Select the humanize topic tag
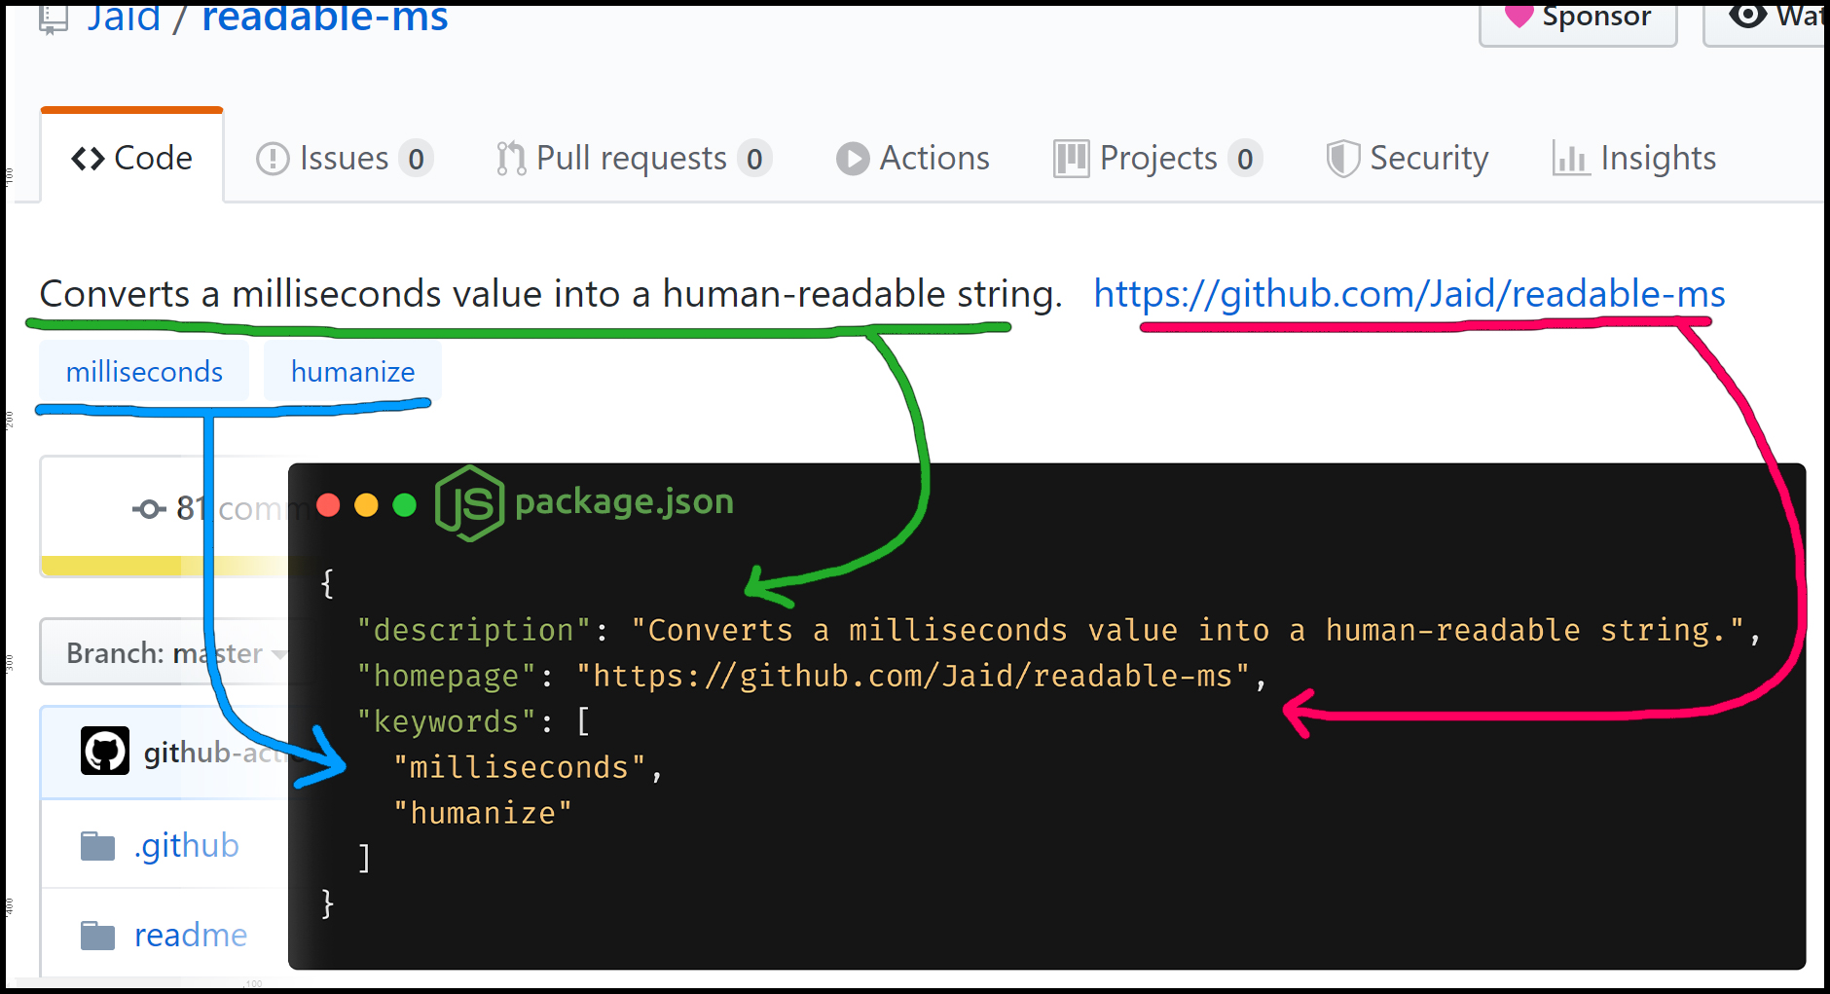The width and height of the screenshot is (1830, 994). [352, 372]
